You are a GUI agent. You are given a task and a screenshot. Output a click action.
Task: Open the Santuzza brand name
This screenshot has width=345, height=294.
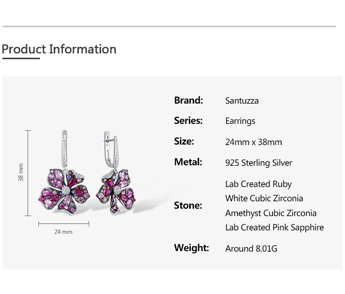pyautogui.click(x=241, y=101)
